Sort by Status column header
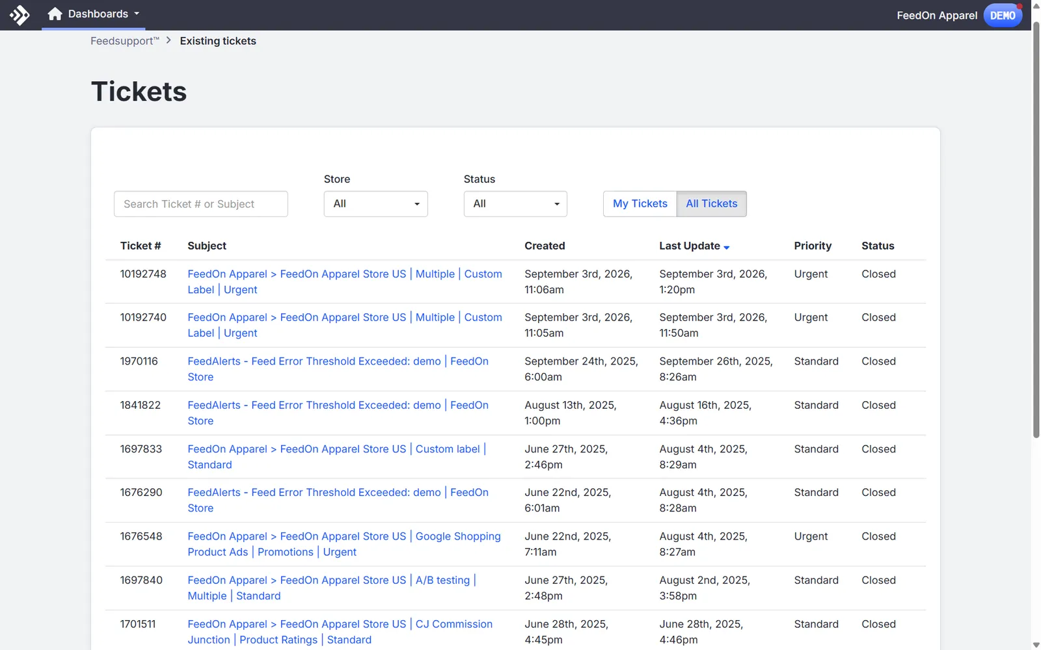1041x650 pixels. click(x=878, y=246)
